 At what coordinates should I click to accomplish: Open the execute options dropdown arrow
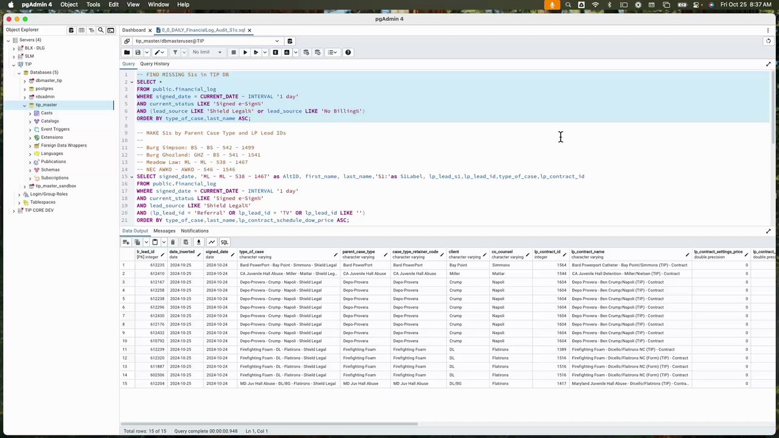pyautogui.click(x=264, y=52)
